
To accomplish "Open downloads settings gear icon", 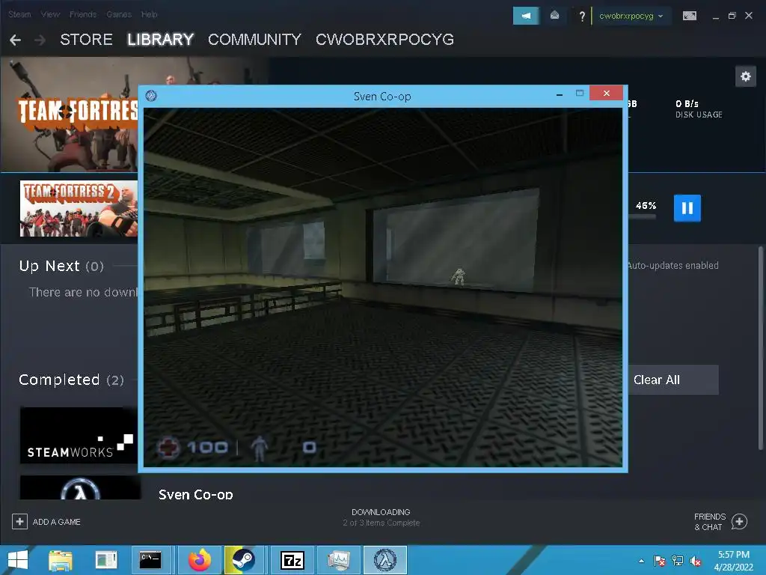I will [x=746, y=76].
